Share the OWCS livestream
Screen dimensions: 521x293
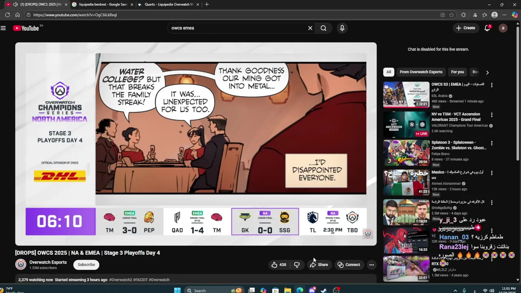pos(319,265)
